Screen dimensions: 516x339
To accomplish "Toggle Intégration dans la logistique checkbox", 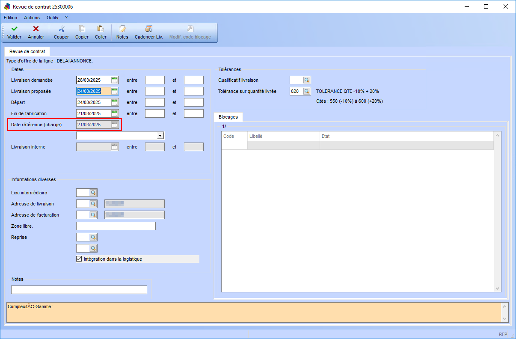I will click(79, 259).
